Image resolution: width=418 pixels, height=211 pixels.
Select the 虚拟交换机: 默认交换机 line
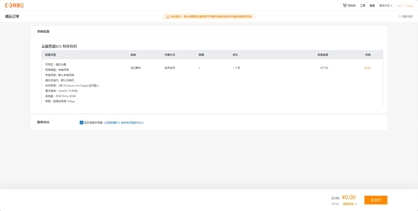click(60, 80)
